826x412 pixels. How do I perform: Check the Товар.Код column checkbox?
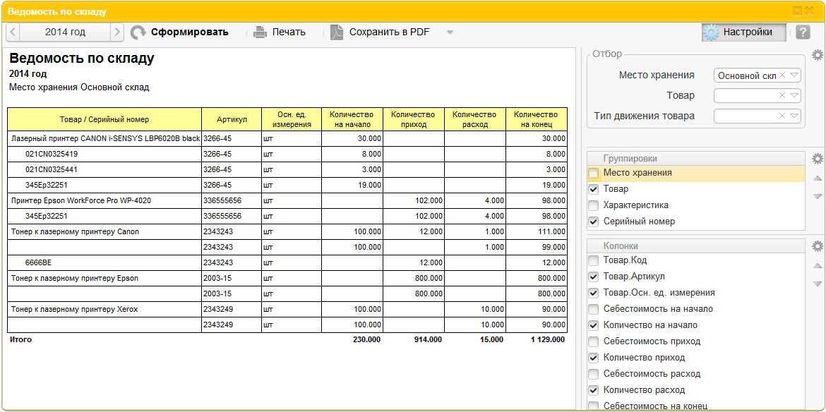(x=594, y=260)
